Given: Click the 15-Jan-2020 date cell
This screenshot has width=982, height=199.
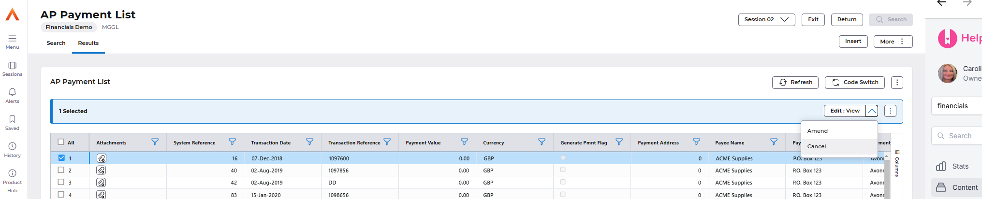Looking at the screenshot, I should click(282, 195).
